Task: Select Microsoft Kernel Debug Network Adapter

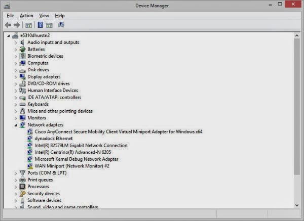Action: point(77,159)
